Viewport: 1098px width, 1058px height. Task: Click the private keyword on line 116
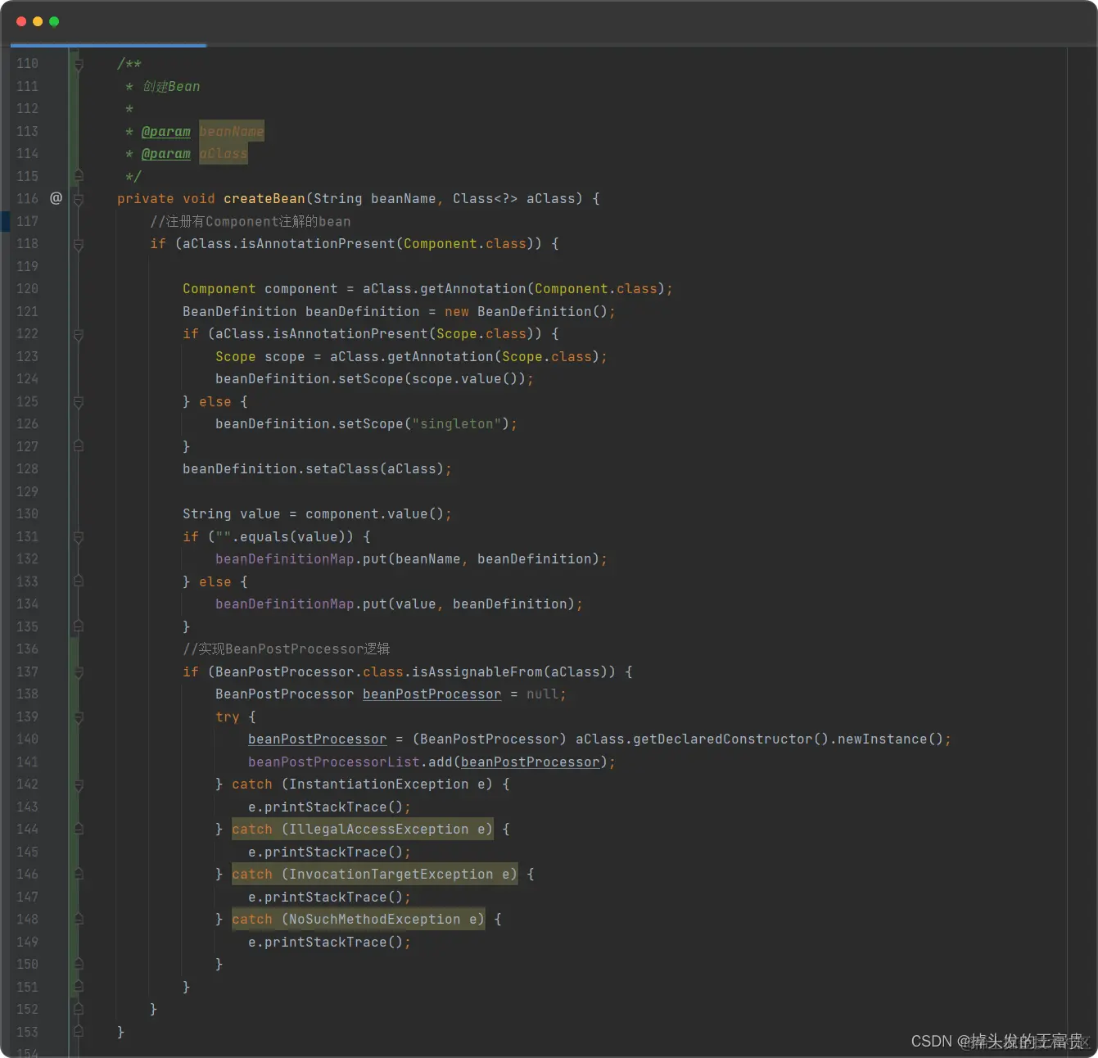(146, 199)
